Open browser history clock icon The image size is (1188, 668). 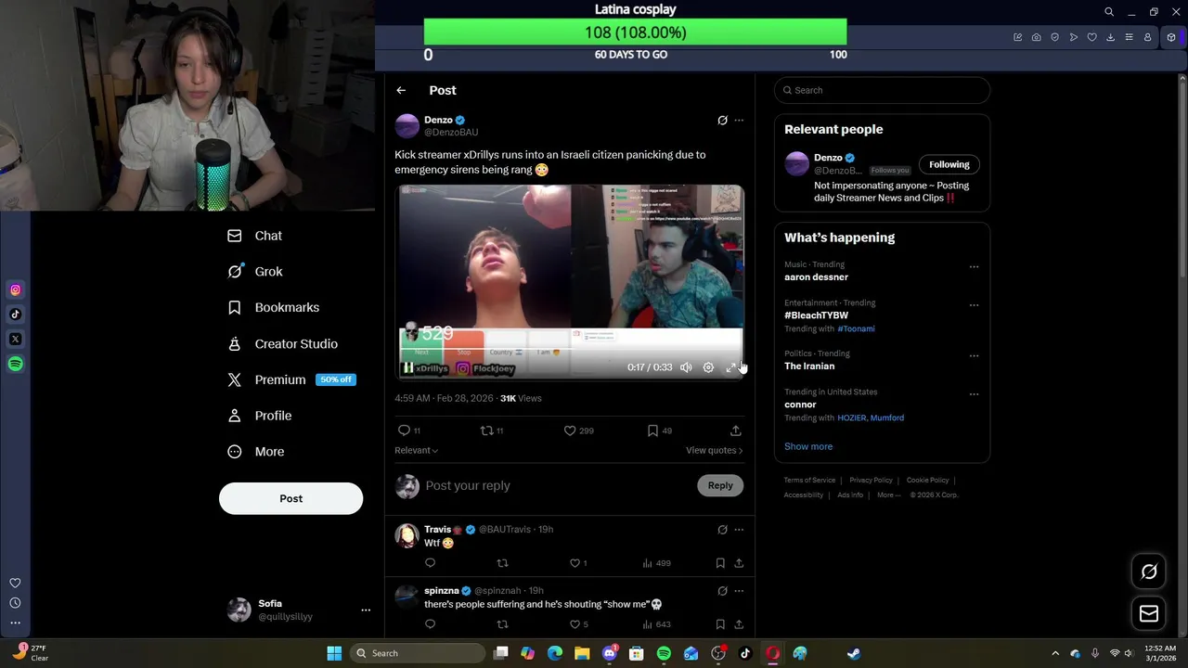(x=15, y=603)
